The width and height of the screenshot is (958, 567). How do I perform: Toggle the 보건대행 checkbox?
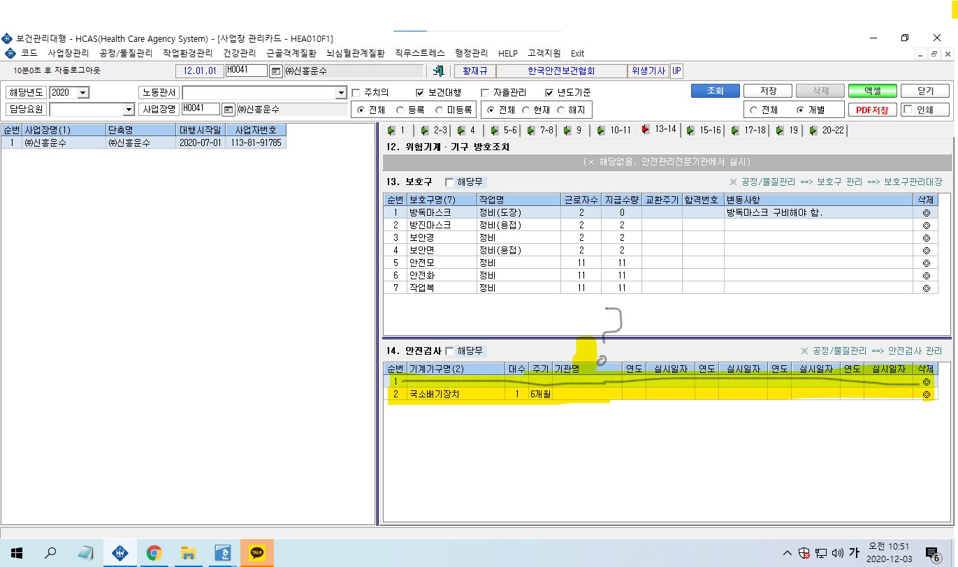tap(420, 92)
